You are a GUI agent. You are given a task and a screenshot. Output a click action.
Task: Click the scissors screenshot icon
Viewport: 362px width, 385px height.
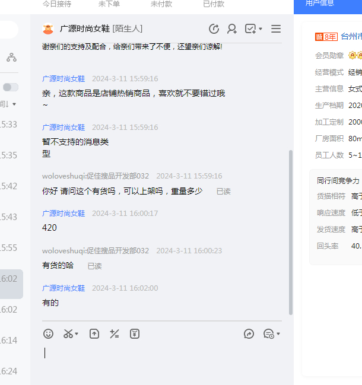(68, 334)
